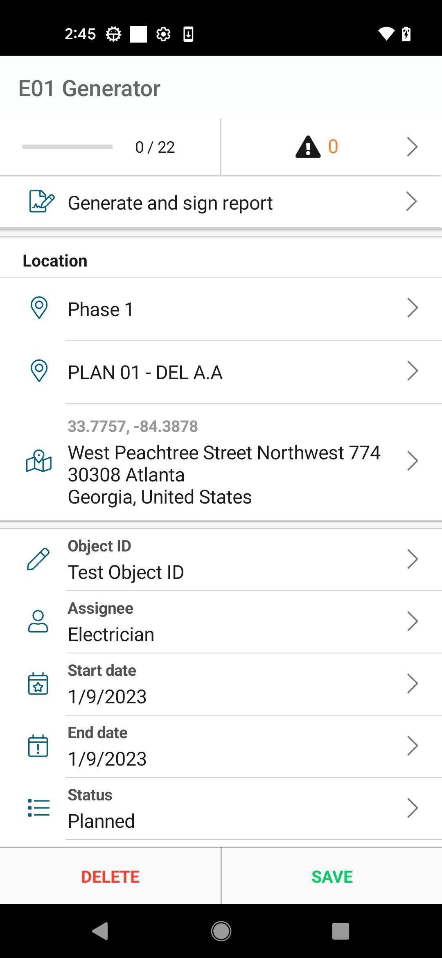The height and width of the screenshot is (958, 442).
Task: Tap the generate report signature icon
Action: (x=41, y=201)
